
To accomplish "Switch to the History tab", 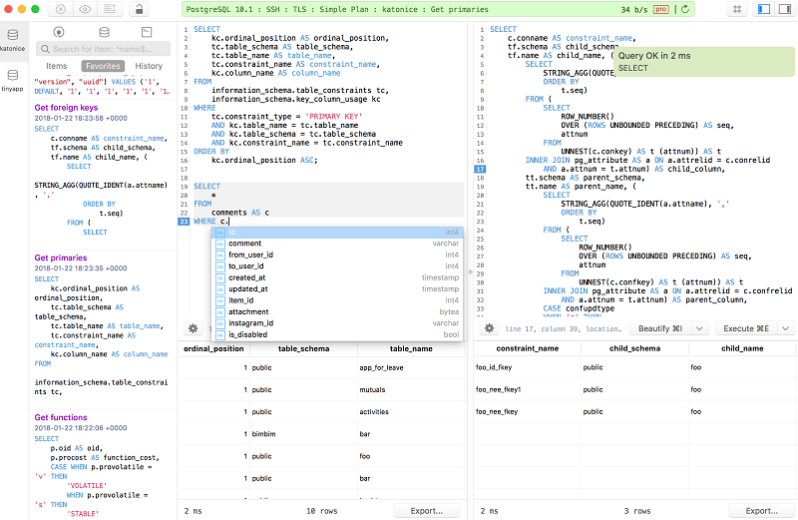I will tap(149, 66).
